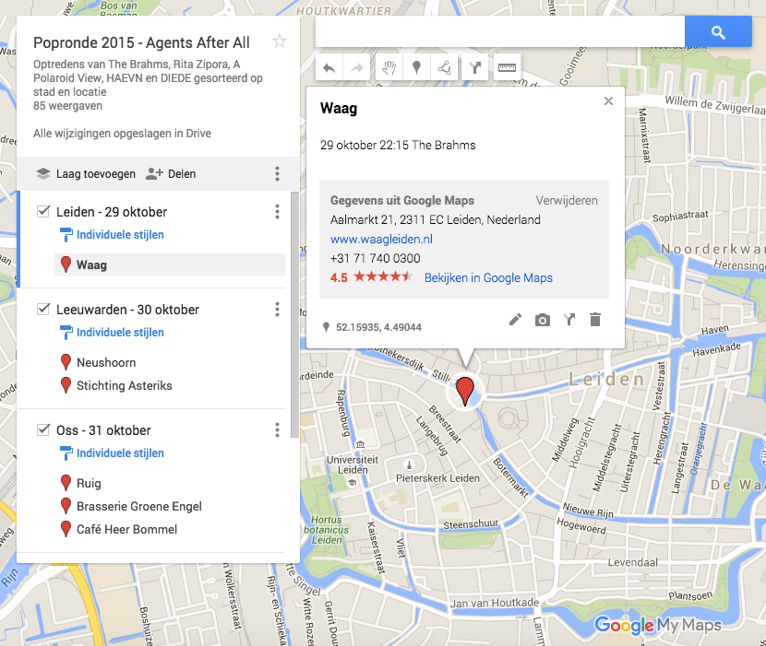Click the red pin icon next to Neushoorn

66,362
